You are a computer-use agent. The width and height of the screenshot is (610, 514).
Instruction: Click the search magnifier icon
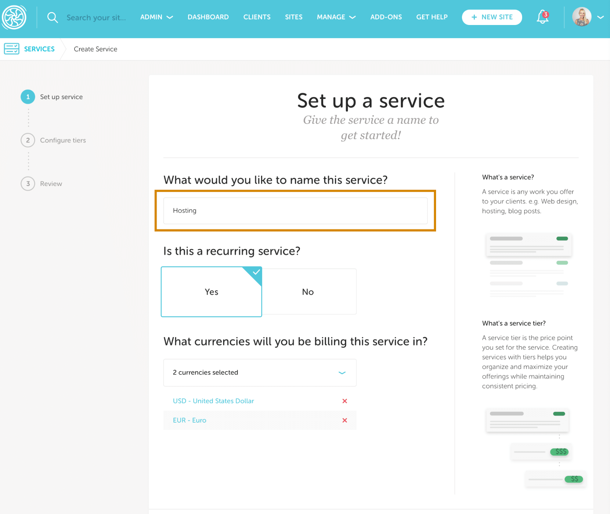tap(52, 17)
